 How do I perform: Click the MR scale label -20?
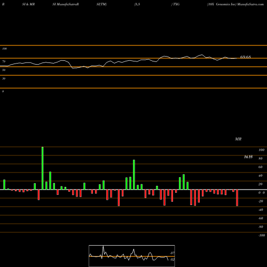(x=261, y=201)
